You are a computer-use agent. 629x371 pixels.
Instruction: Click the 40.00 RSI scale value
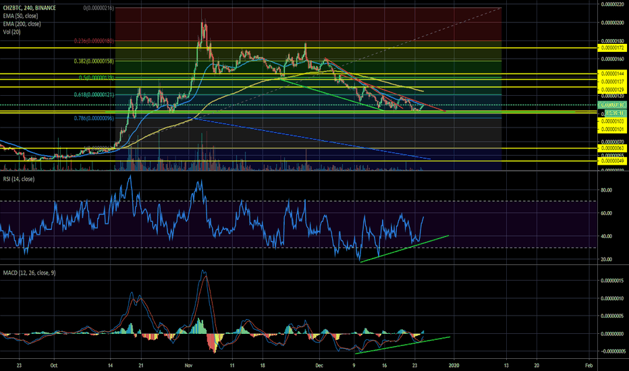click(606, 236)
